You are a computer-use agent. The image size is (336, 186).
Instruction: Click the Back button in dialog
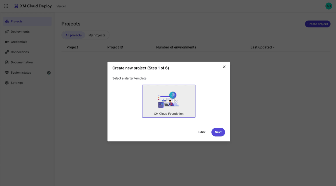click(x=202, y=132)
